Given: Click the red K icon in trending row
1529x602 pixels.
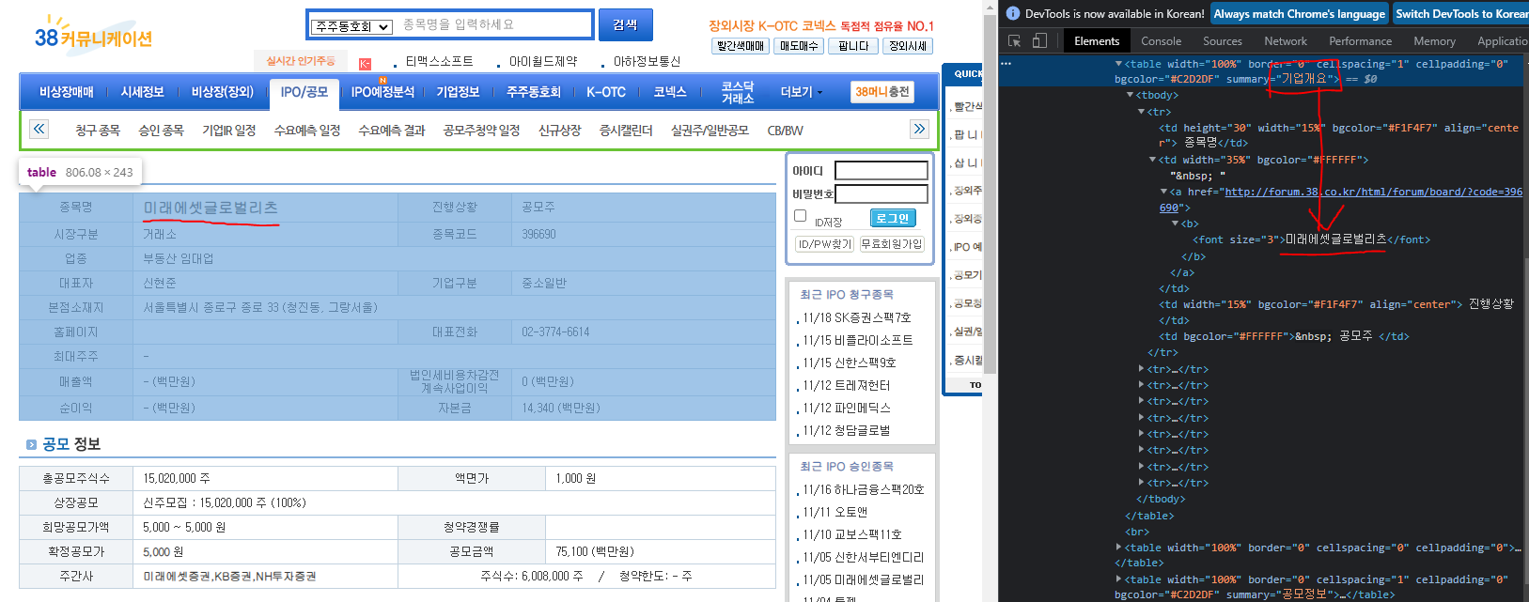Looking at the screenshot, I should pyautogui.click(x=365, y=64).
